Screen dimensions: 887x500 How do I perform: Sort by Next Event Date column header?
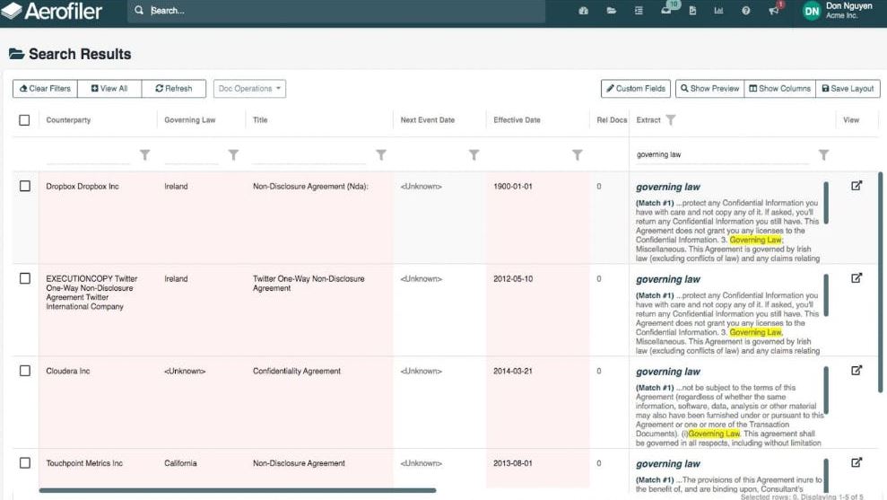pyautogui.click(x=428, y=120)
